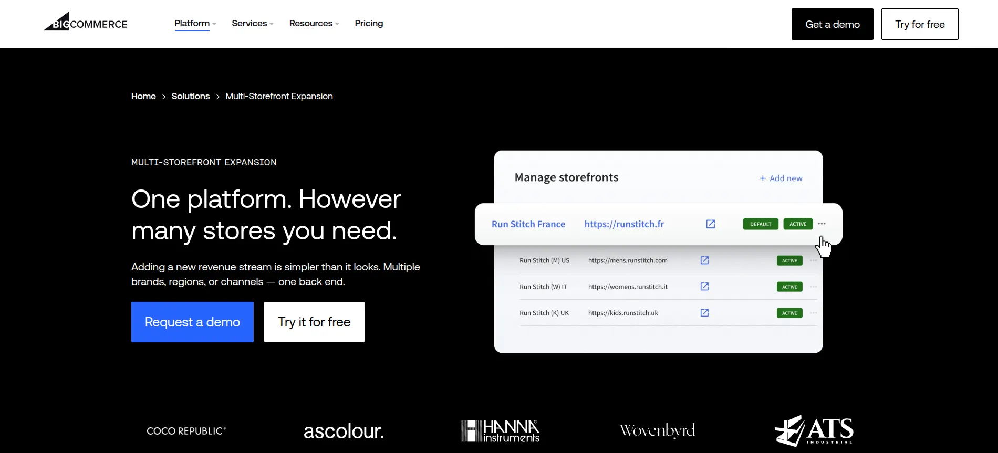This screenshot has height=453, width=998.
Task: Open the Pricing page
Action: point(369,24)
